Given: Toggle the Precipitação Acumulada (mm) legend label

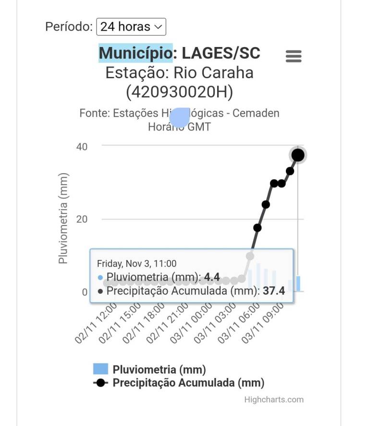Looking at the screenshot, I should [188, 383].
